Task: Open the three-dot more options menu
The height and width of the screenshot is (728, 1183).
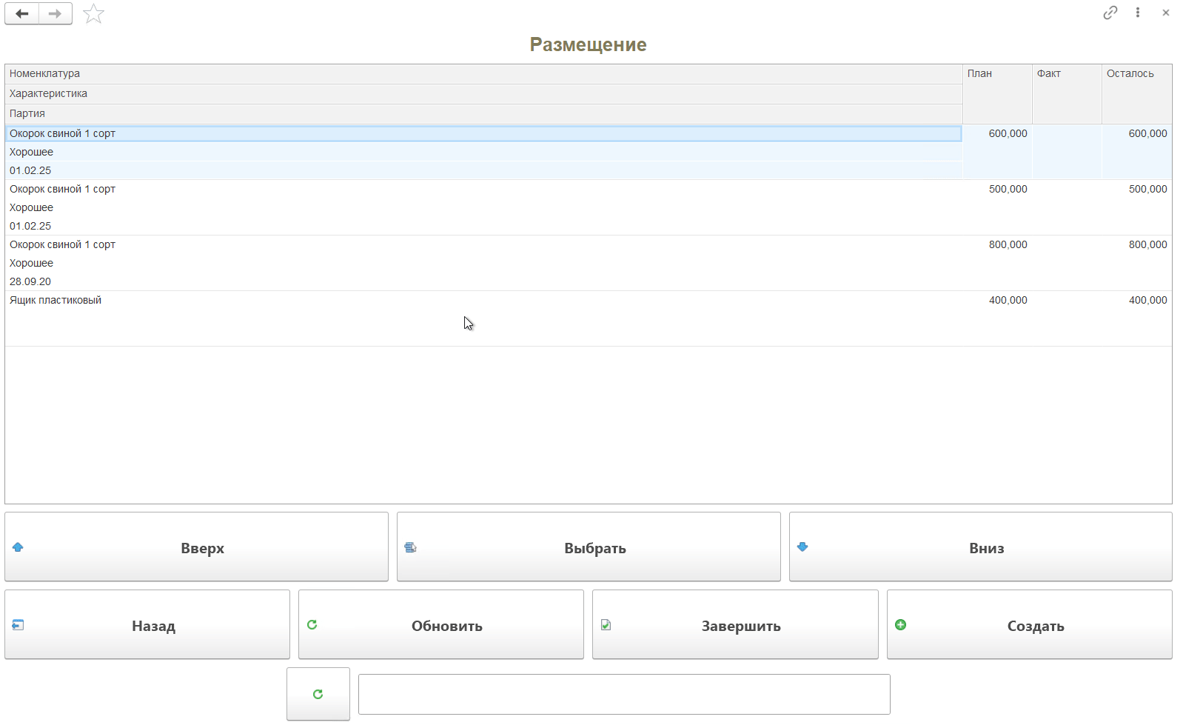Action: tap(1138, 13)
